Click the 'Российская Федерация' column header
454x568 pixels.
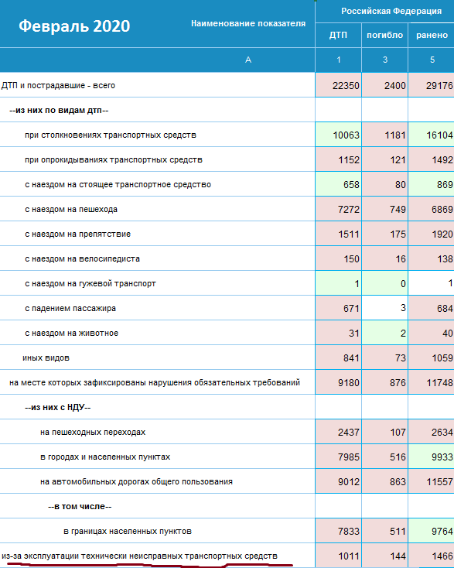tap(391, 12)
